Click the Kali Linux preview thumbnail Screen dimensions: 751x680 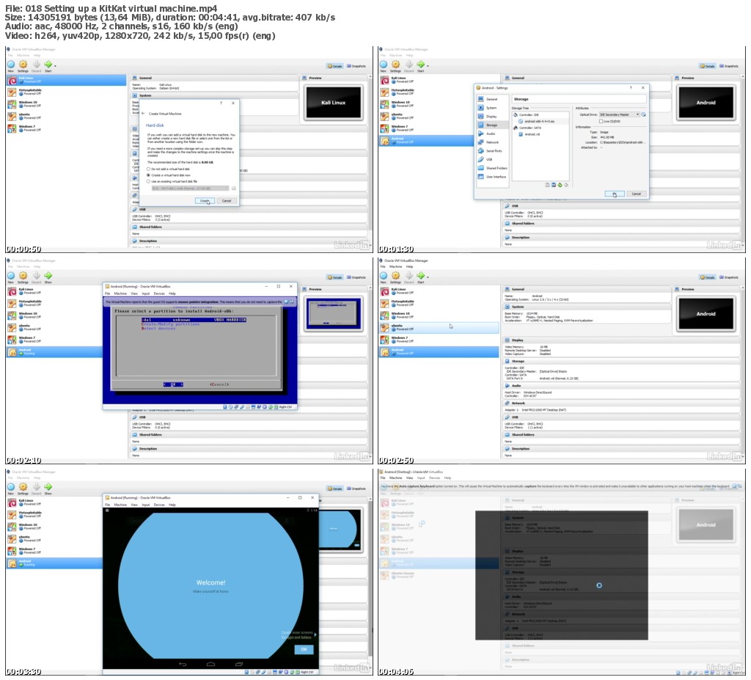[x=334, y=102]
